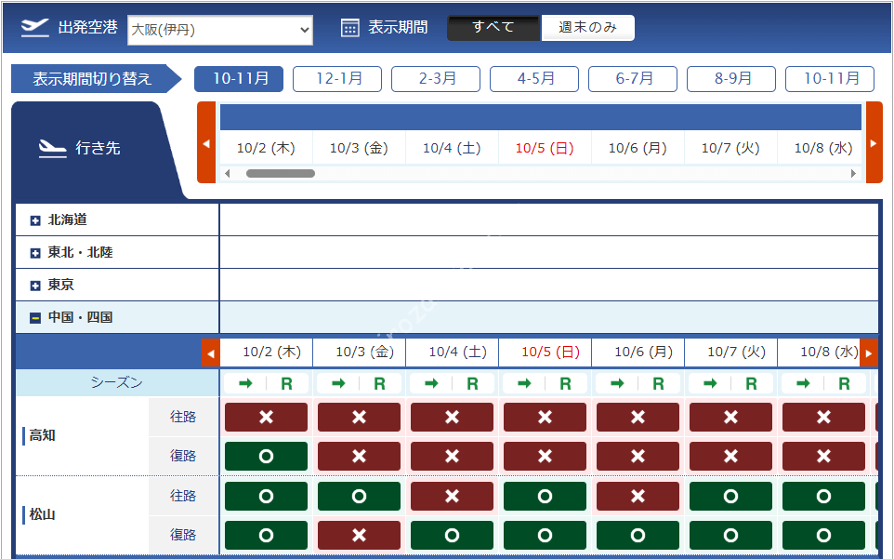Click the season arrow R indicator for 10/3
Screen dimensions: 894x559
tap(360, 383)
